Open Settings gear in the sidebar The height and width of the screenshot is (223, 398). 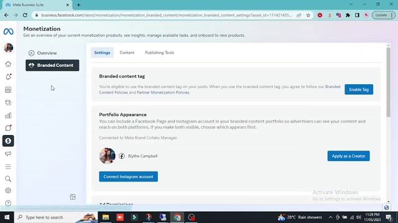pos(8,191)
